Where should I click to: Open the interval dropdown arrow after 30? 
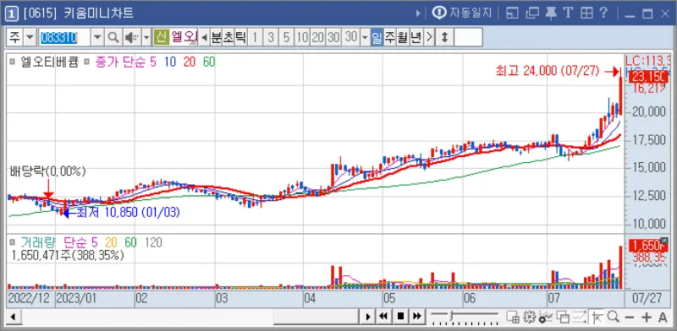[365, 37]
